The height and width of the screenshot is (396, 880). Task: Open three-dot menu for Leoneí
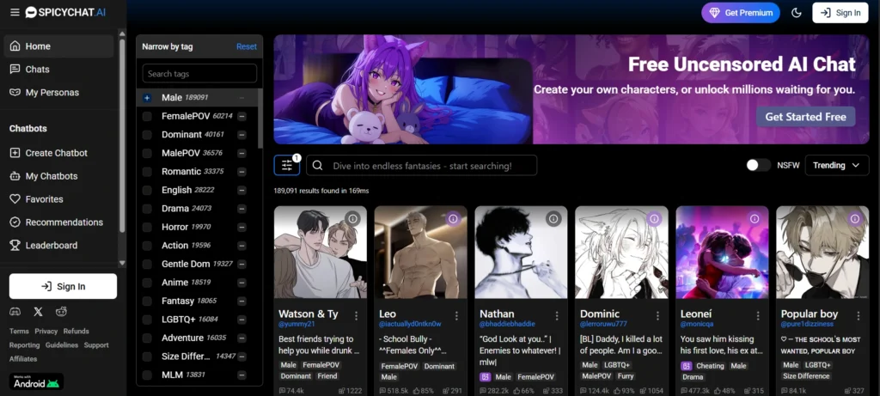click(758, 316)
